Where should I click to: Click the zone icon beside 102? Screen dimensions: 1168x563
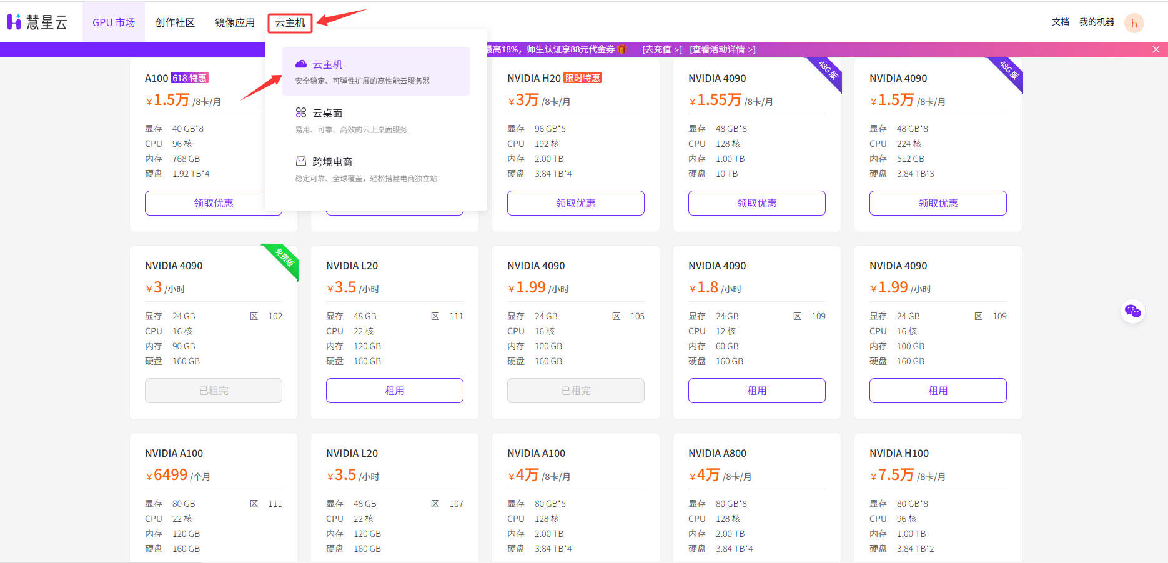pyautogui.click(x=254, y=316)
